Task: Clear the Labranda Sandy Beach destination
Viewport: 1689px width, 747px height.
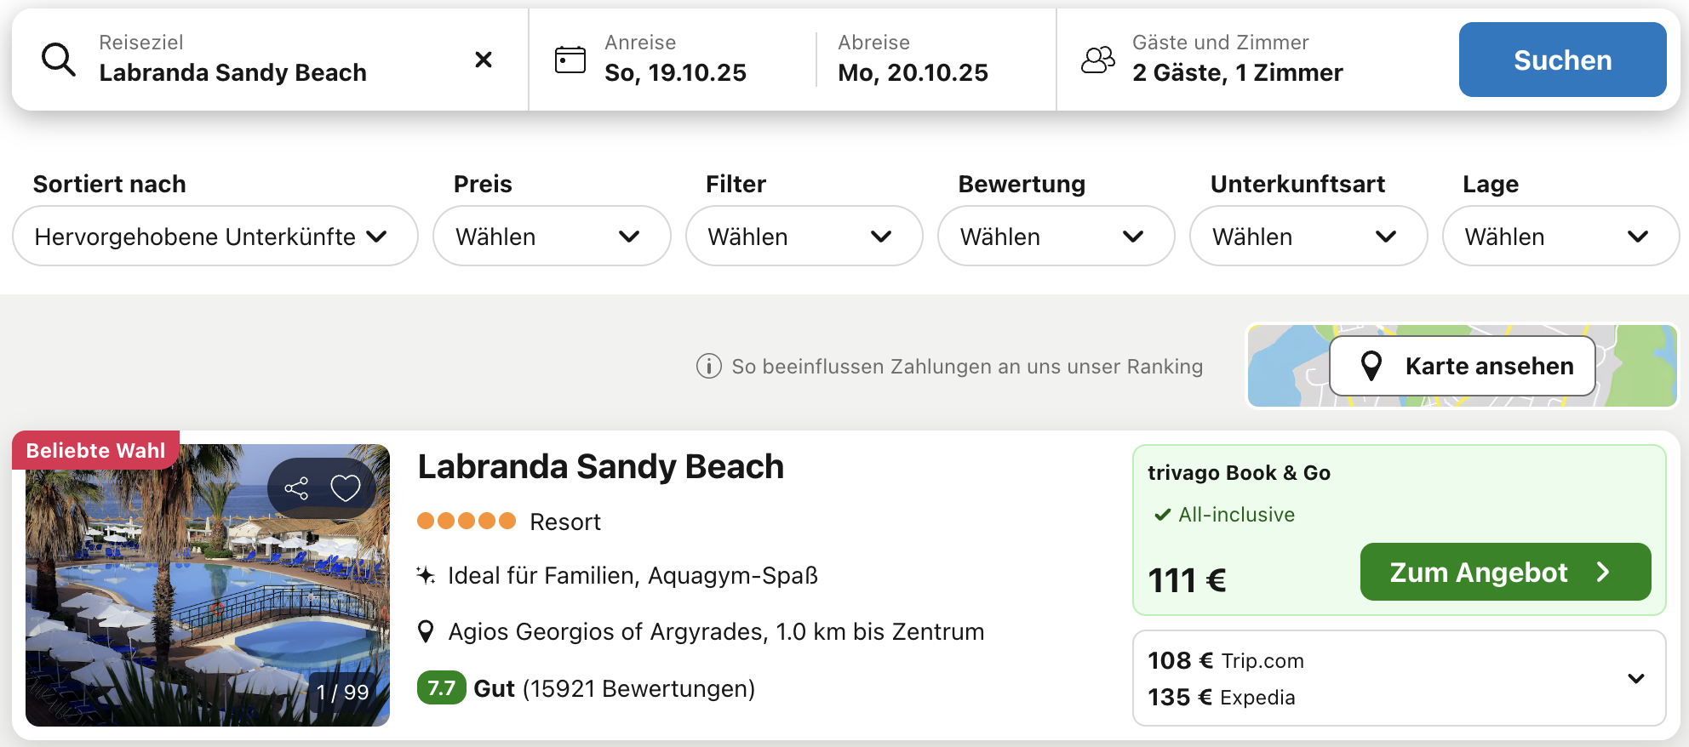Action: tap(484, 60)
